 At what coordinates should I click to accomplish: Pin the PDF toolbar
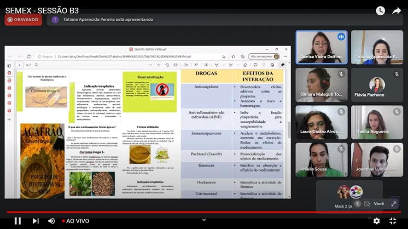click(x=283, y=65)
